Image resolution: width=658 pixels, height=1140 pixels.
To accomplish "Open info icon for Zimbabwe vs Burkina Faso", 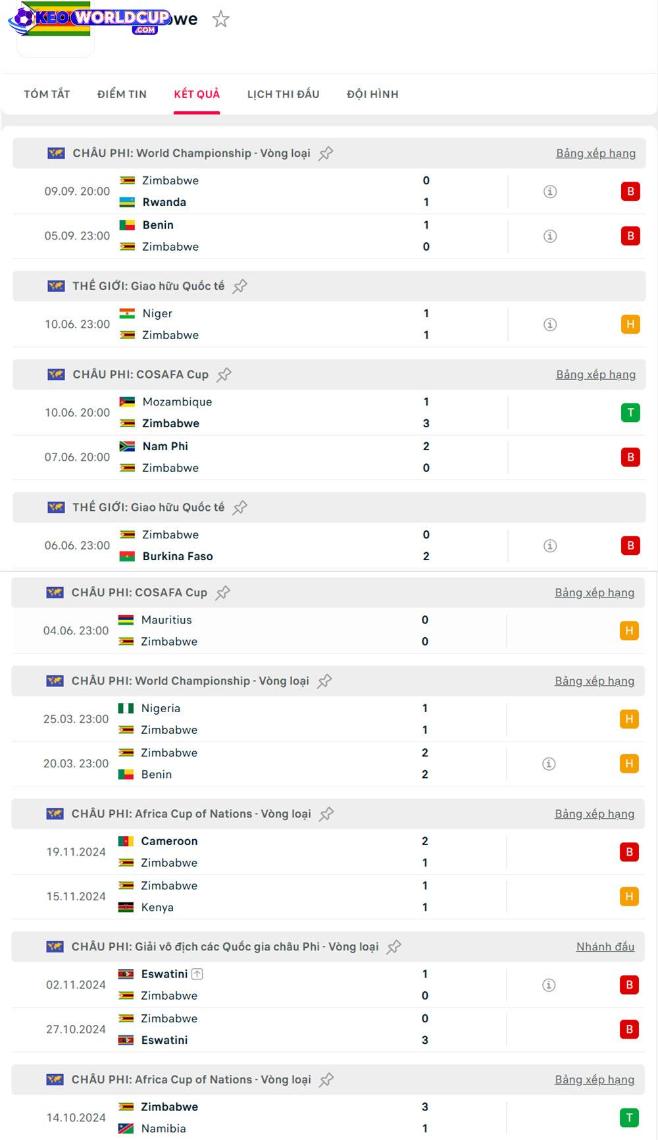I will pyautogui.click(x=550, y=546).
